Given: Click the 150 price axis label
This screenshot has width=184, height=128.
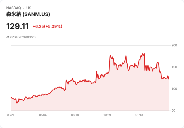Looking at the screenshot, I should [x=174, y=67].
